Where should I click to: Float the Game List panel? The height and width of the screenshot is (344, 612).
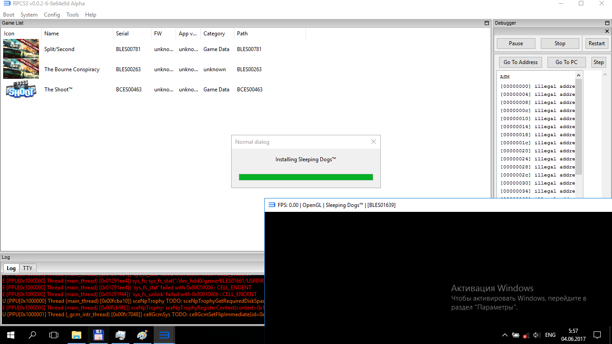(487, 23)
